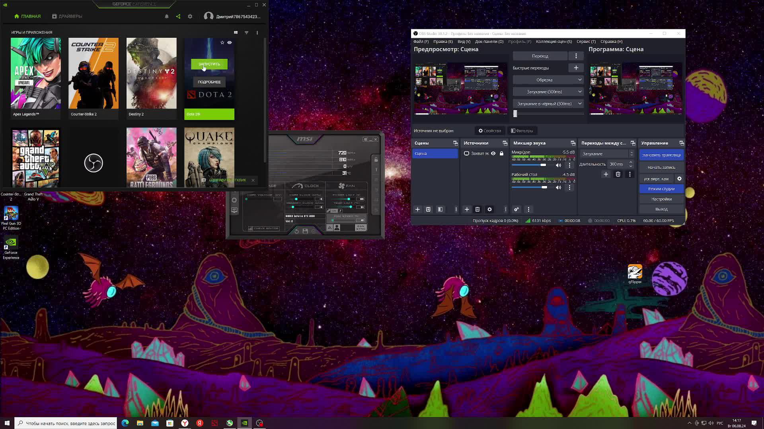Open advanced audio properties gears icon

pos(516,209)
